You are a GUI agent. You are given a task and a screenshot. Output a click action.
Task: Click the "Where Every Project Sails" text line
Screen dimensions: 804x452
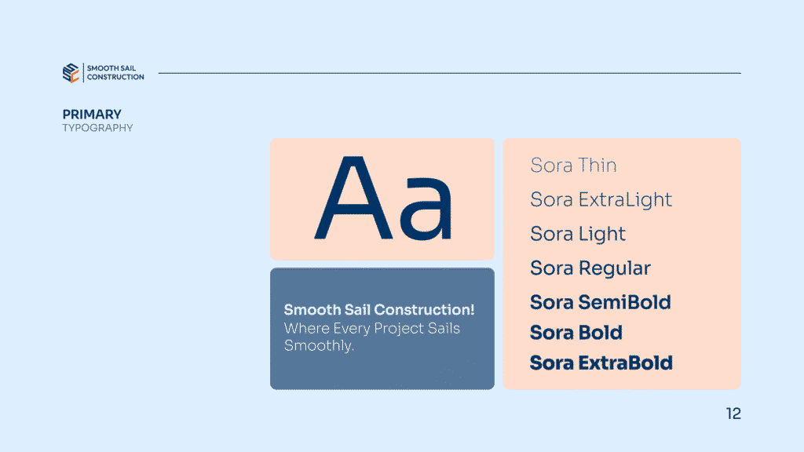pos(371,327)
